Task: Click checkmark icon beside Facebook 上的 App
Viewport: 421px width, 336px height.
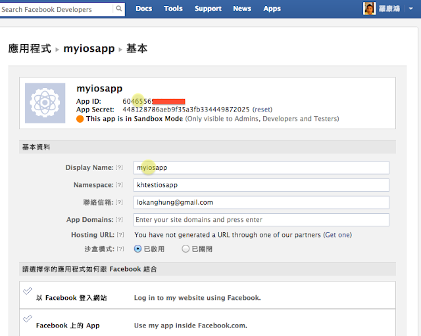Action: tap(28, 318)
